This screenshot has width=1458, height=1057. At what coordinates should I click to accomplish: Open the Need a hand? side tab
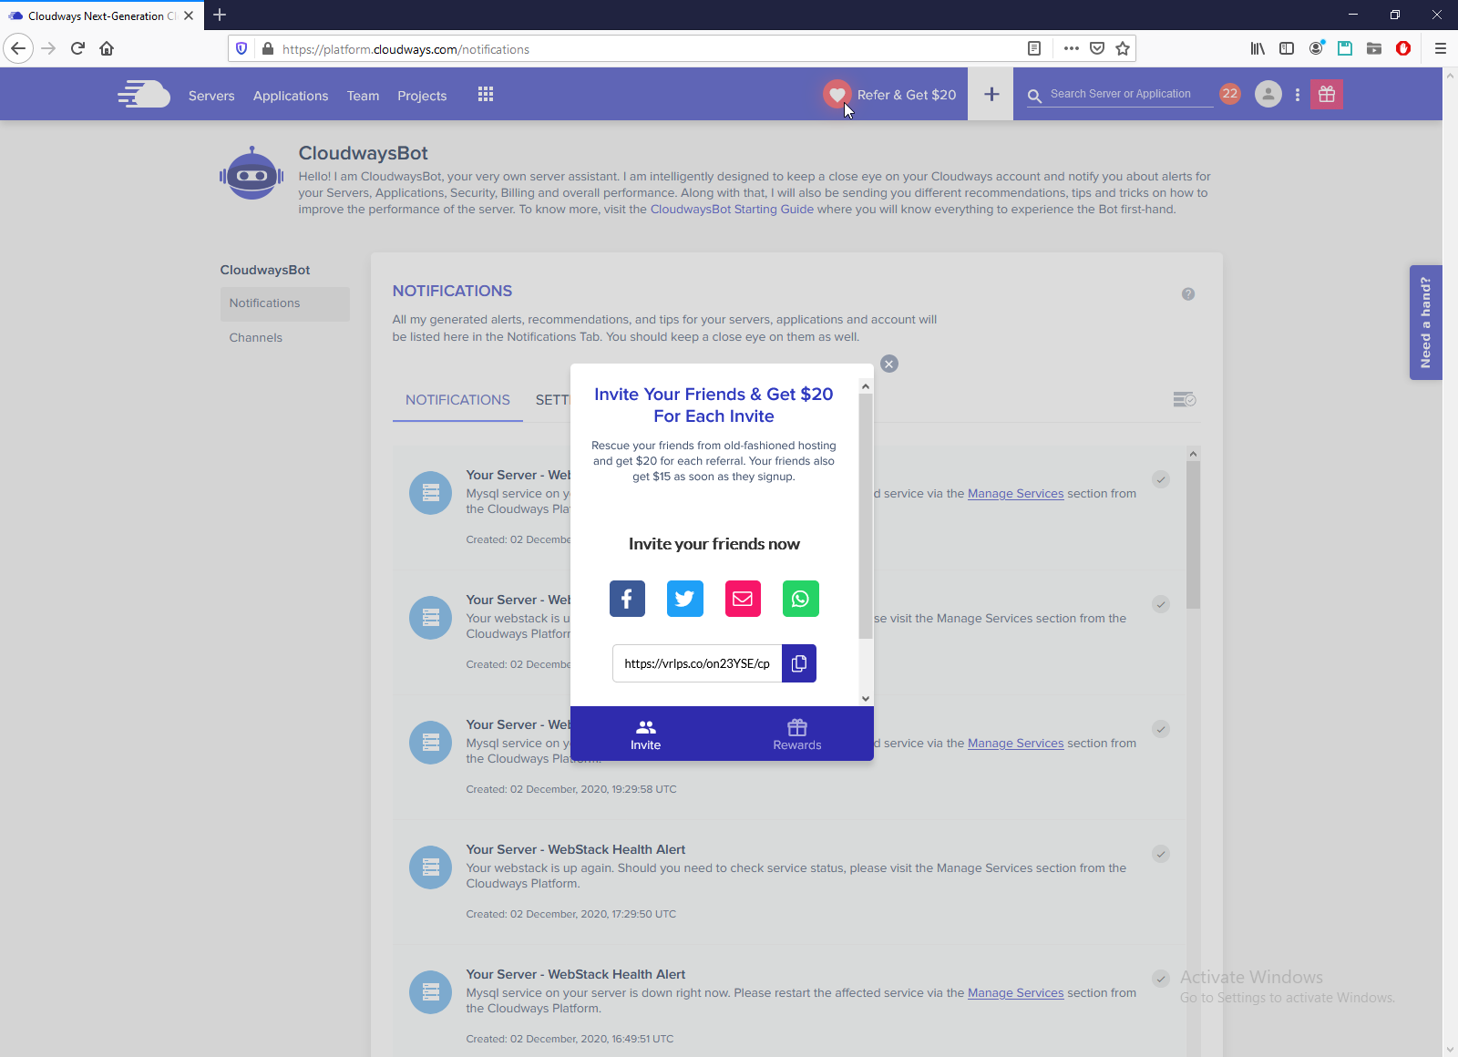click(1425, 323)
